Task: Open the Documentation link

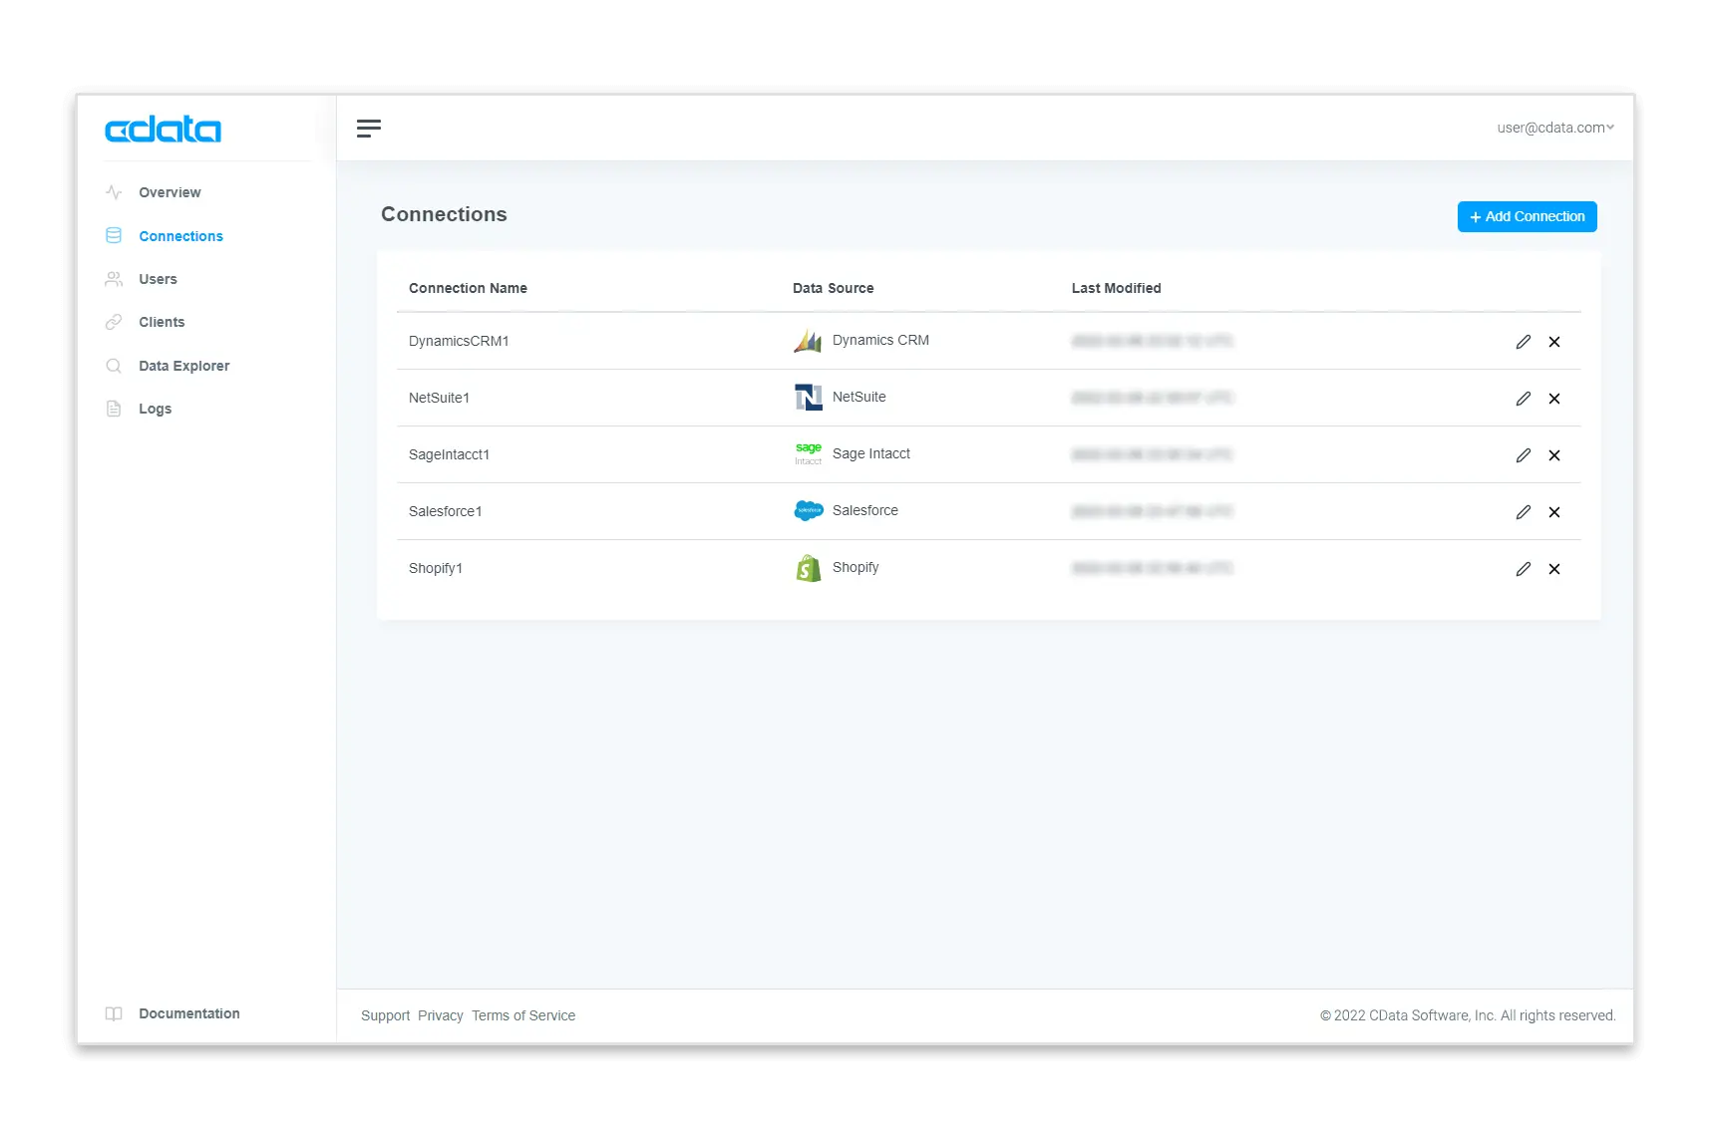Action: tap(188, 1013)
